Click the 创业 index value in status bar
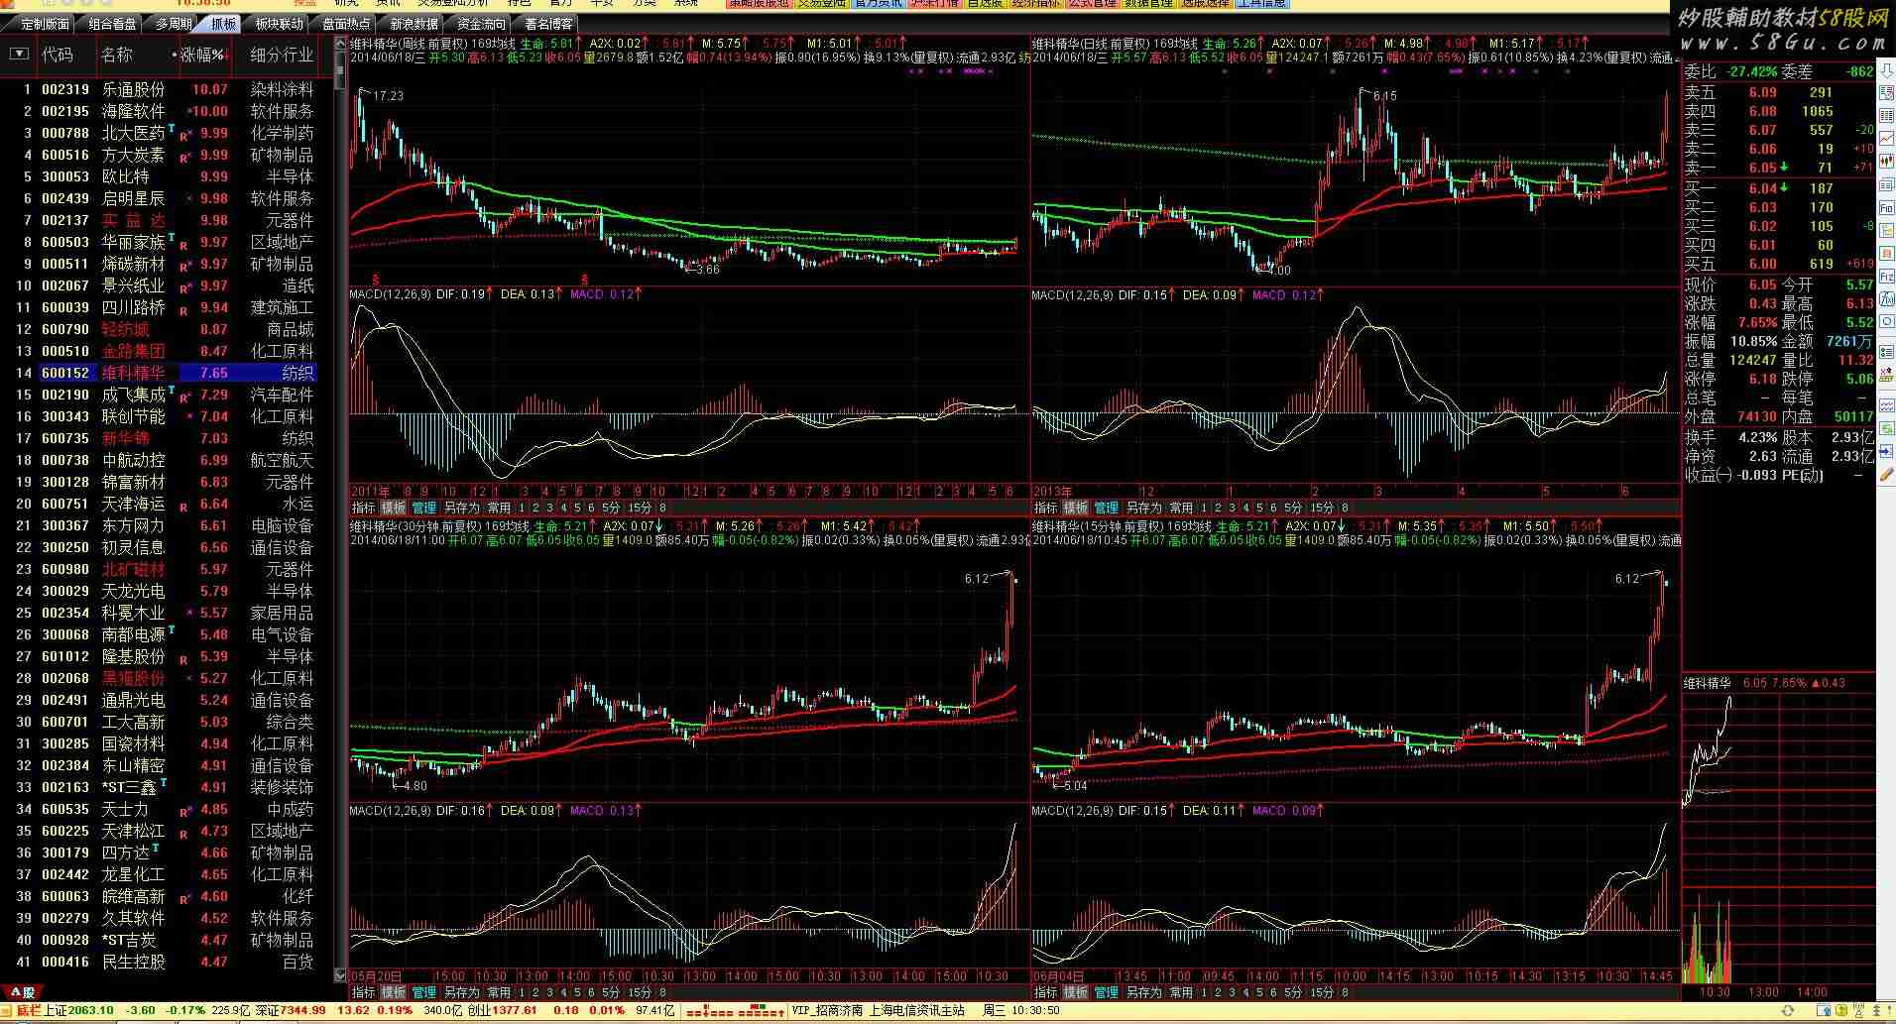Viewport: 1896px width, 1024px height. pyautogui.click(x=516, y=1011)
